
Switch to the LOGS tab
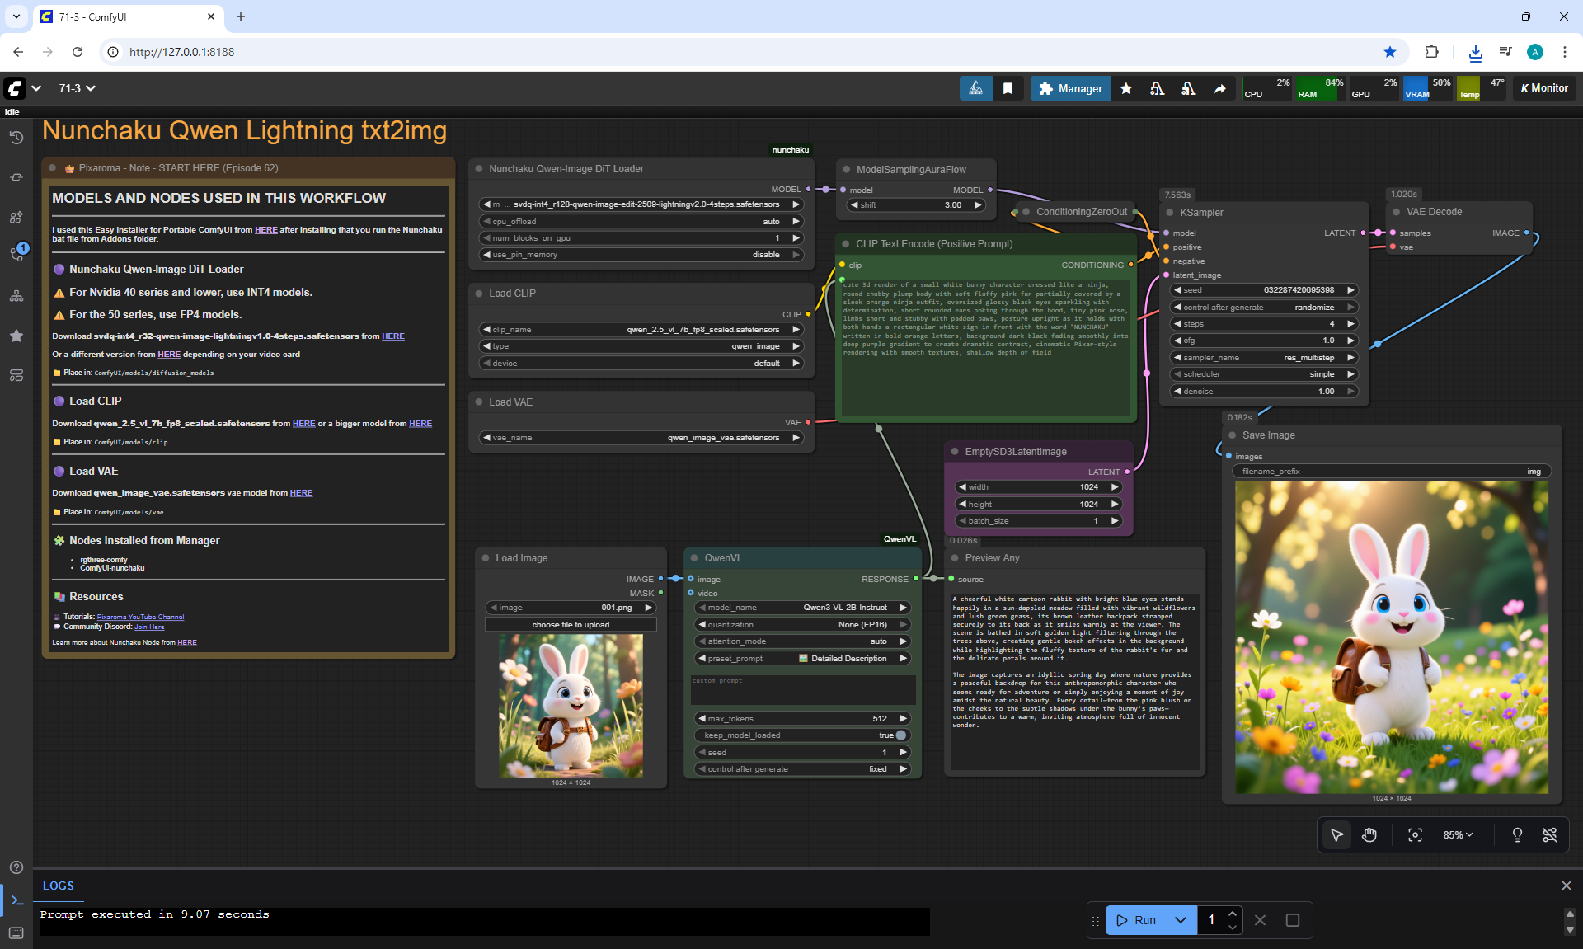click(x=58, y=886)
